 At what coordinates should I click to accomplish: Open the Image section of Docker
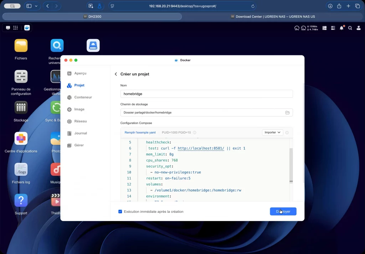[78, 109]
